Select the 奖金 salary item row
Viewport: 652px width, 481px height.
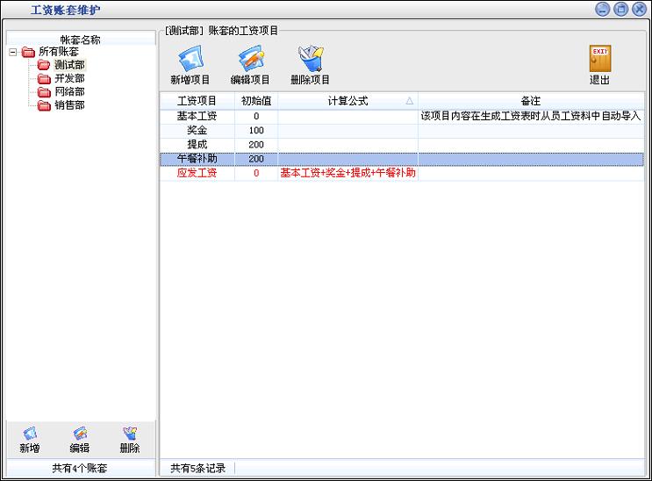(x=197, y=130)
